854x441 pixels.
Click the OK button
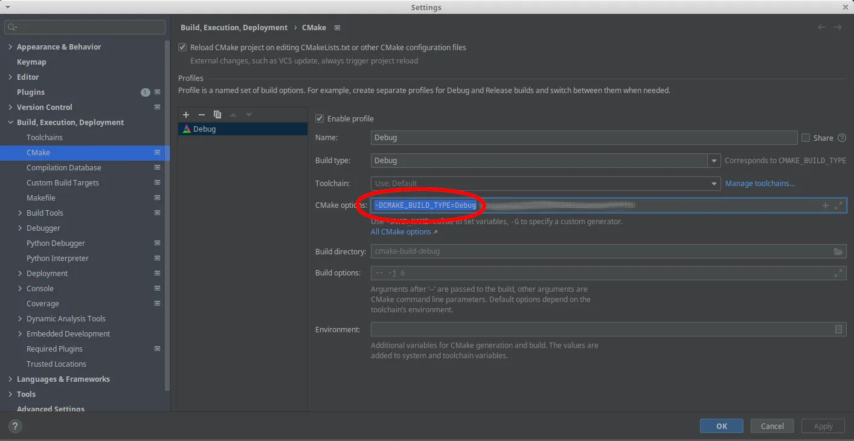pos(721,426)
